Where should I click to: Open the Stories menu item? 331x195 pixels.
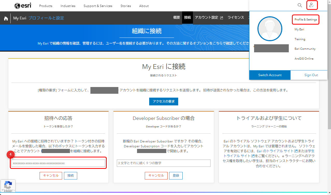[126, 6]
